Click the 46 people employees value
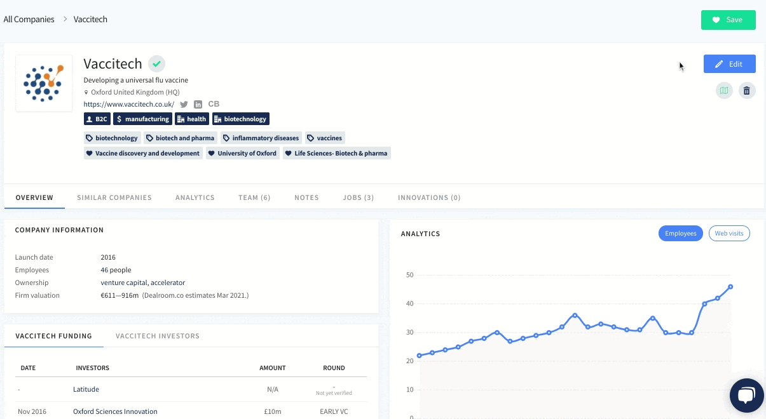Viewport: 766px width, 419px height. 116,270
